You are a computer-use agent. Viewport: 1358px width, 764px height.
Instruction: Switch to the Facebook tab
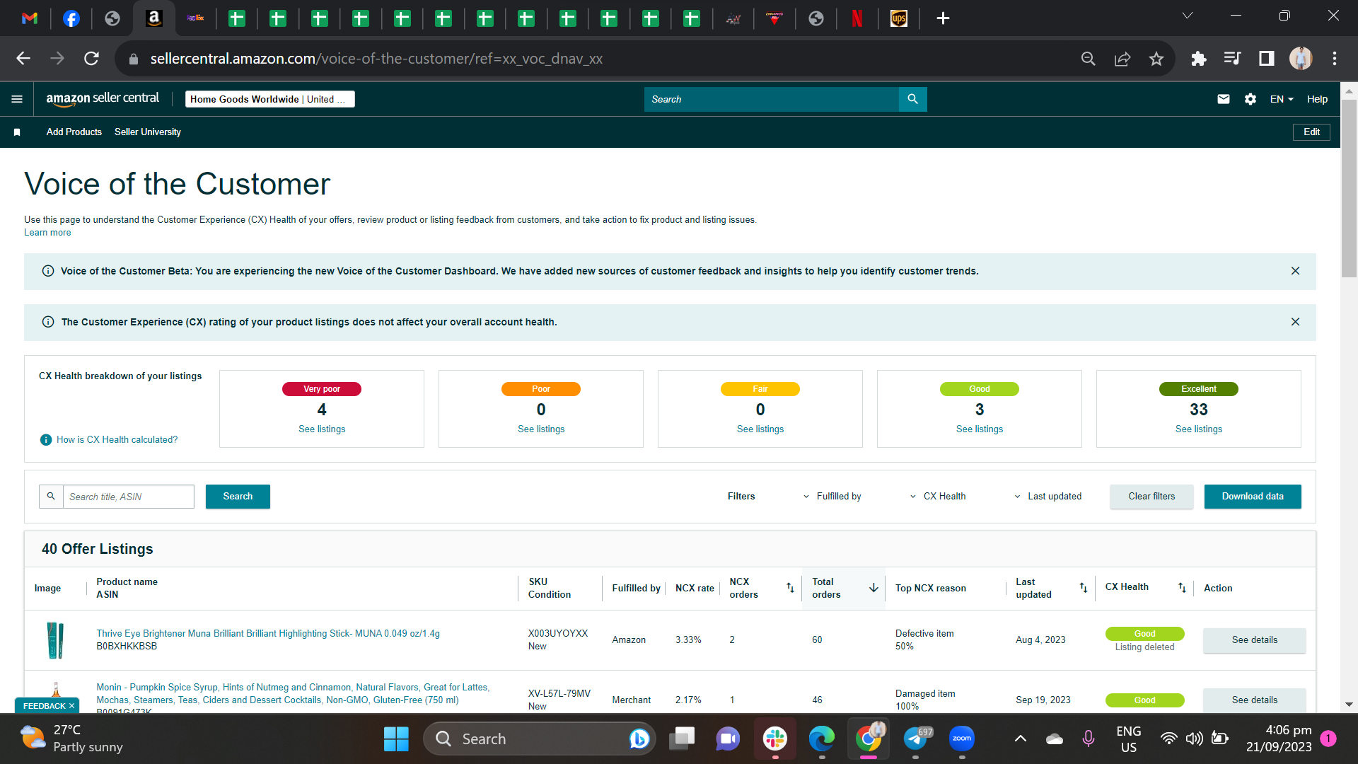[x=71, y=18]
